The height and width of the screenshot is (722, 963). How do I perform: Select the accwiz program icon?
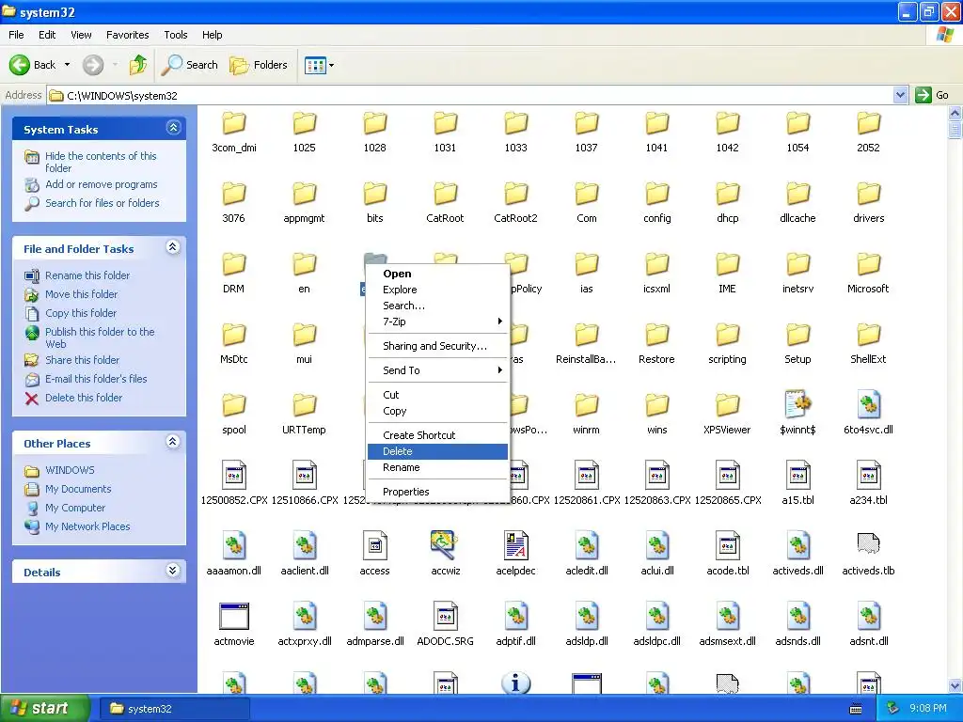445,545
